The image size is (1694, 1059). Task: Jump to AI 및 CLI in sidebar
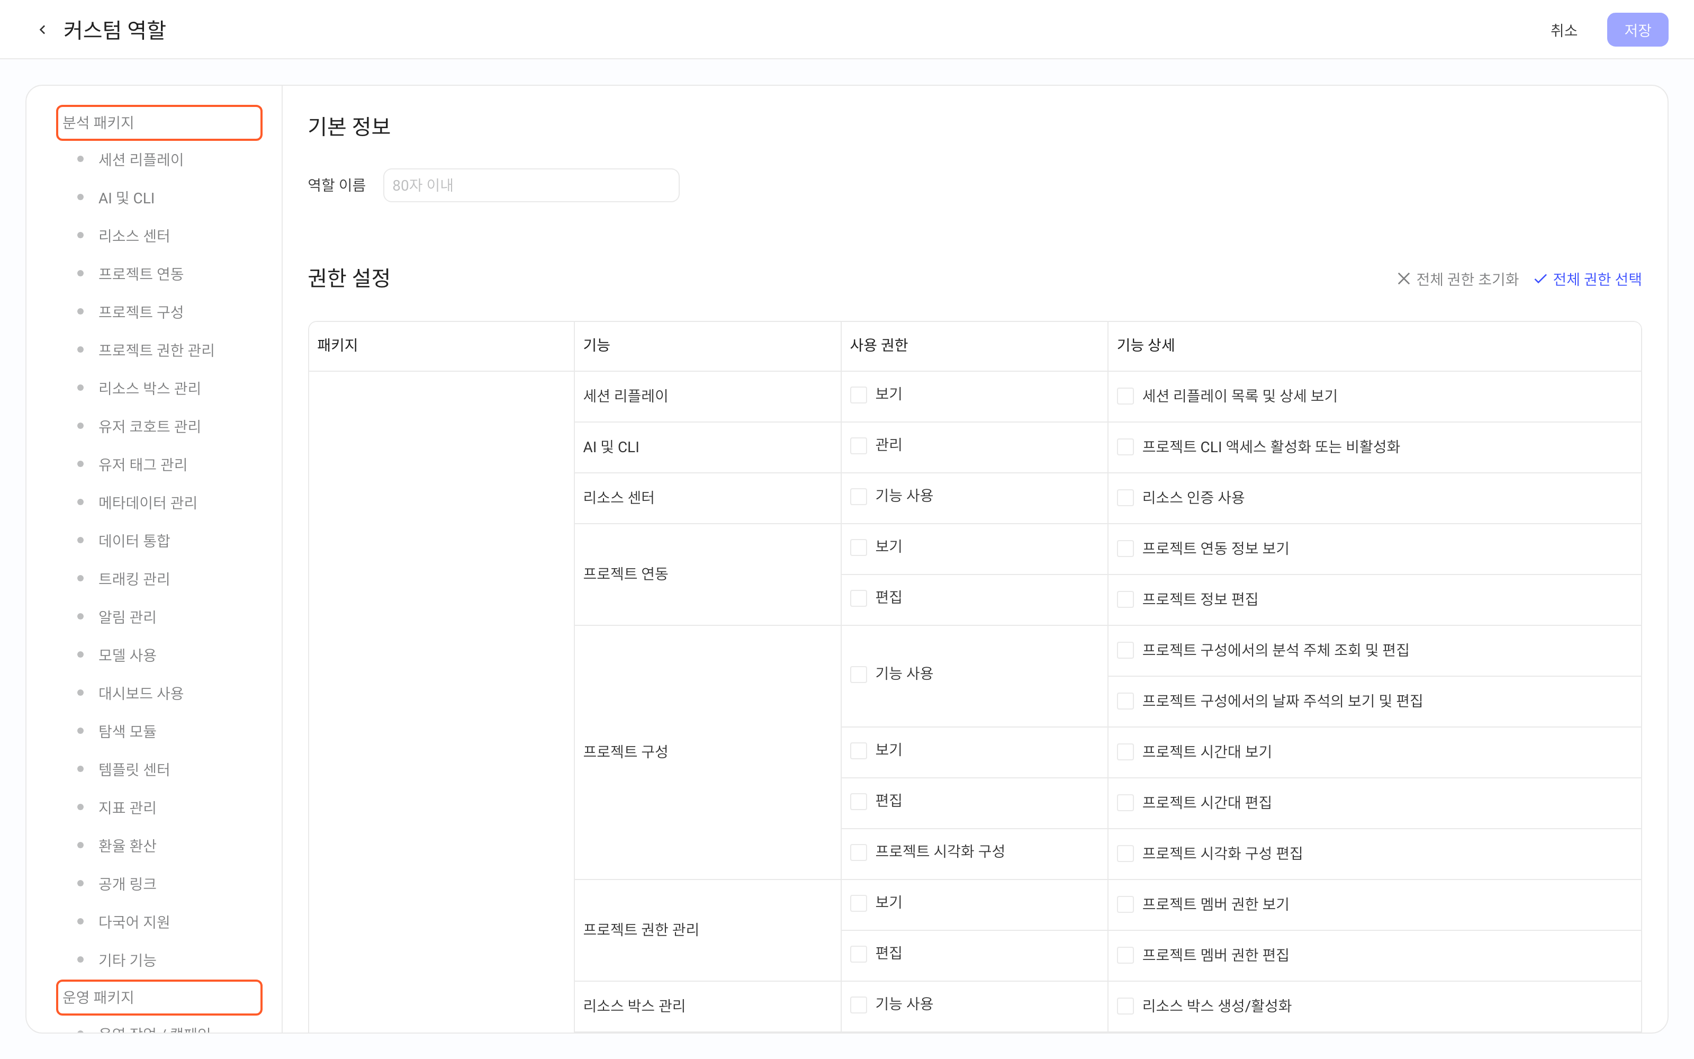(126, 198)
